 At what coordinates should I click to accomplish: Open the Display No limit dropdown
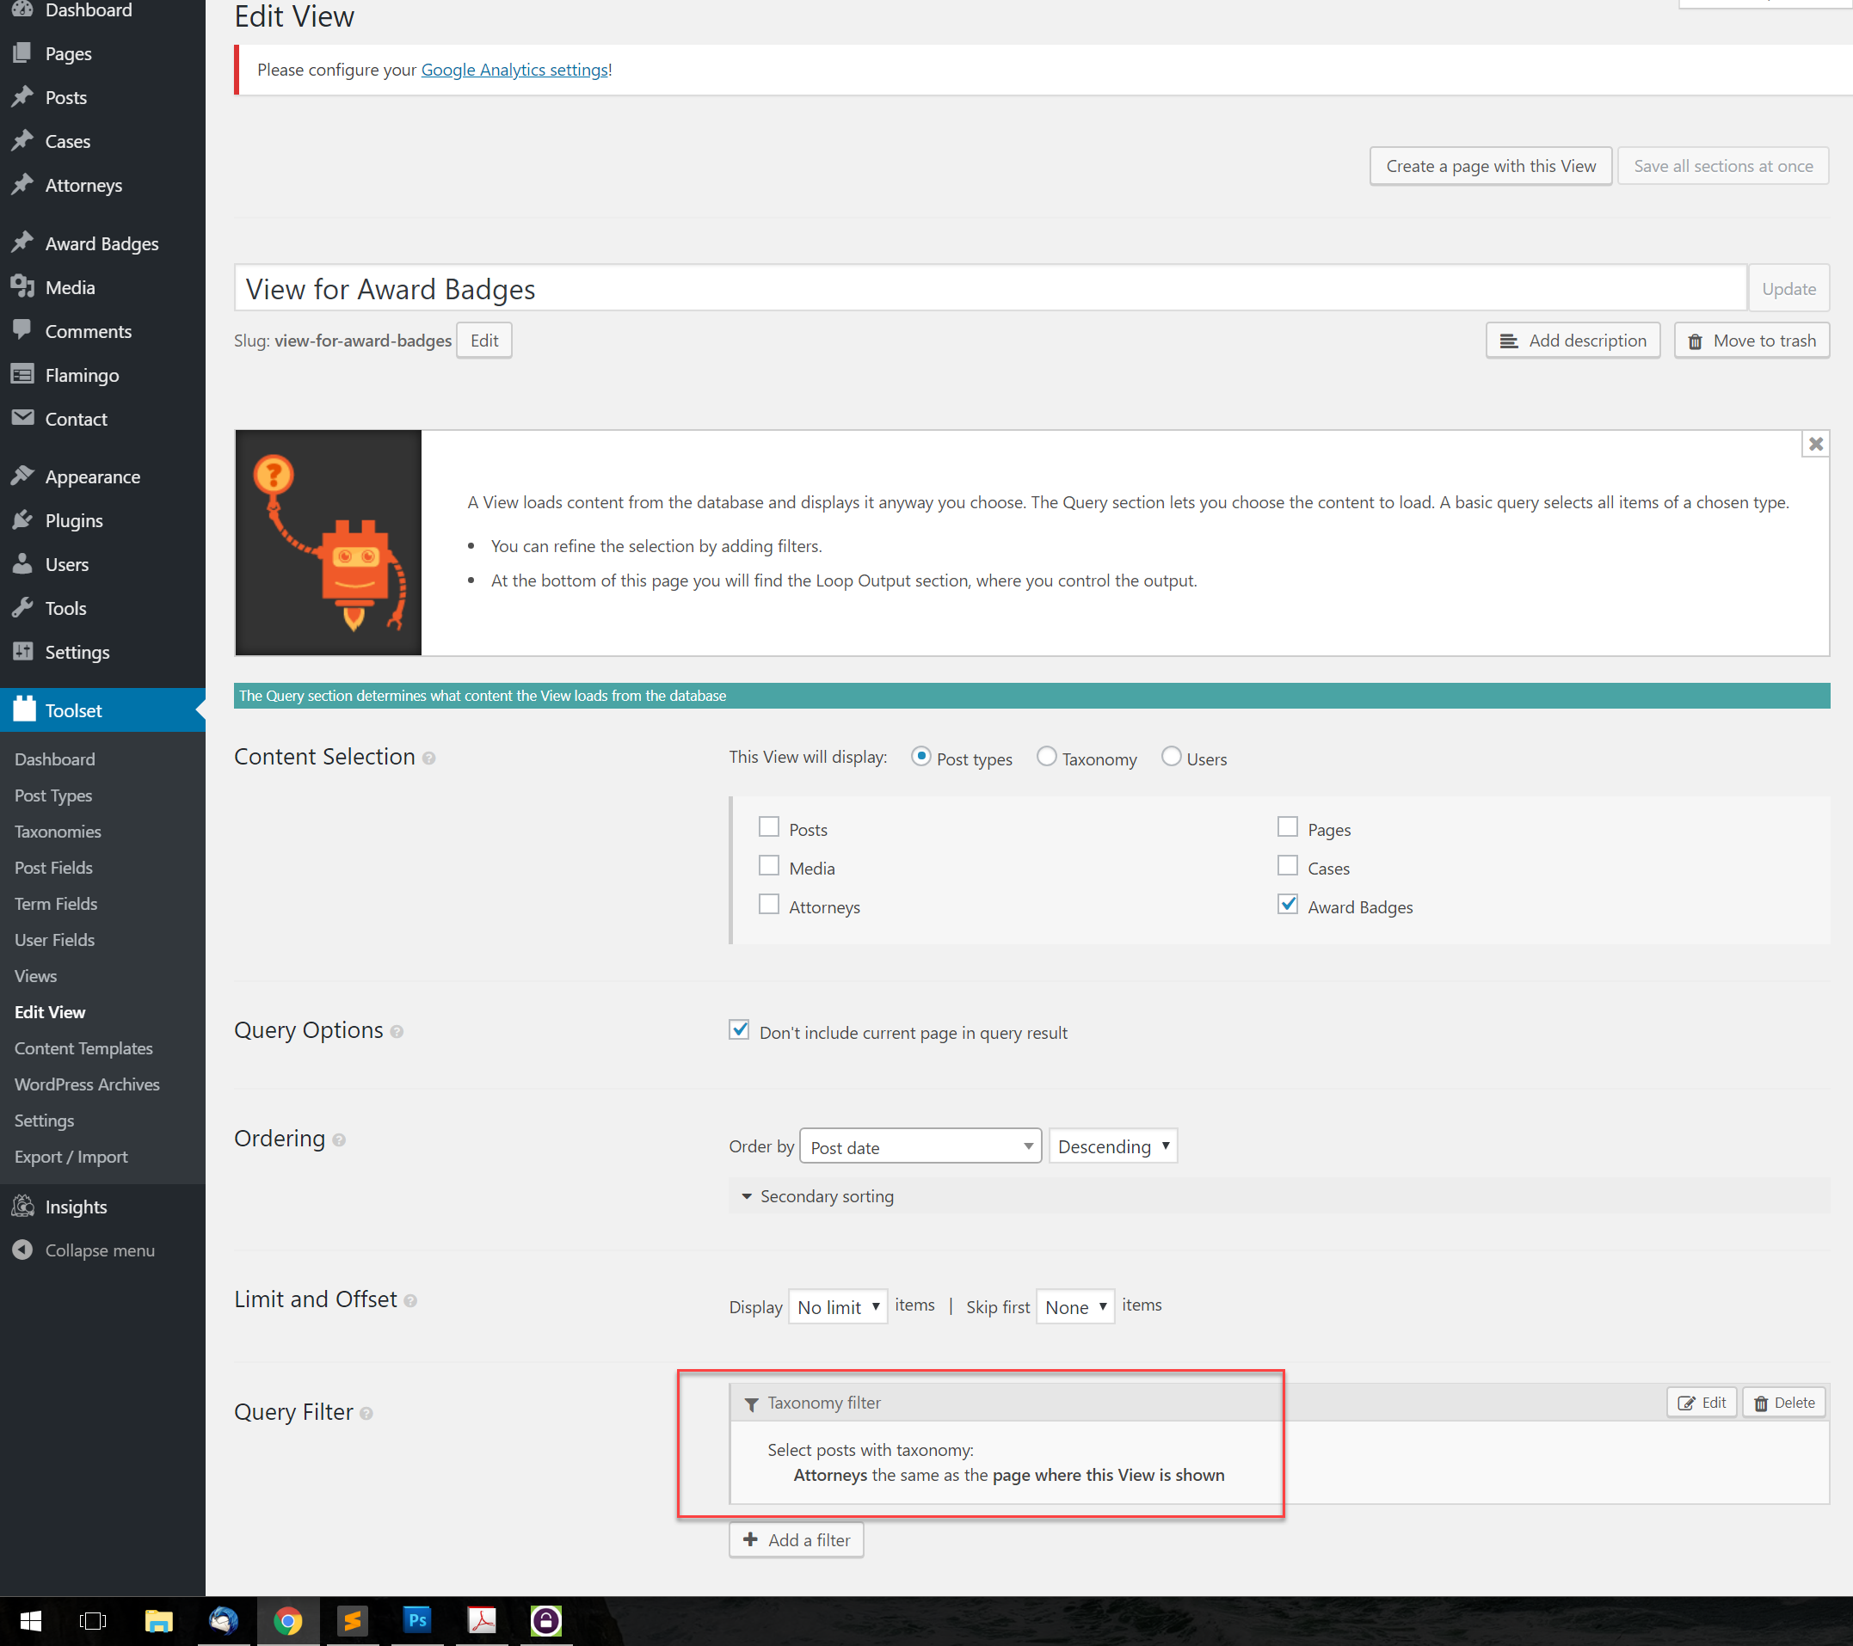coord(838,1307)
